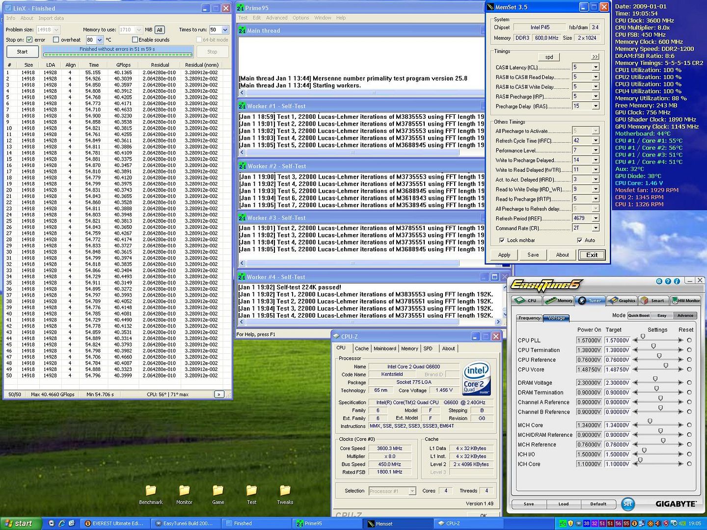Switch to EasyTune6 Frequency sub-tab
Screen dimensions: 707x530
(x=529, y=318)
